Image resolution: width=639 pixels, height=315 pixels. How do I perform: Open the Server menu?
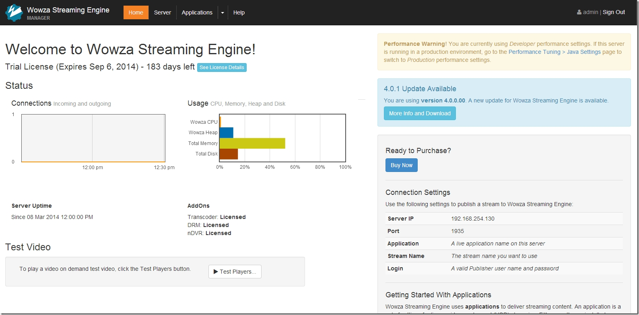163,12
